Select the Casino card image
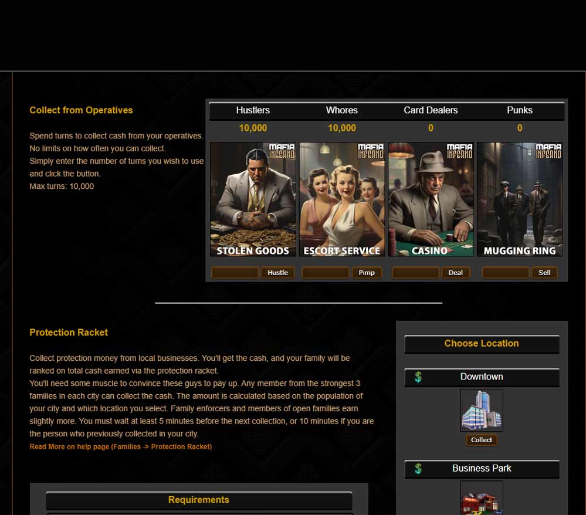The height and width of the screenshot is (515, 586). pyautogui.click(x=431, y=199)
